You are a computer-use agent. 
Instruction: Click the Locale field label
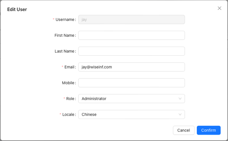pos(68,114)
